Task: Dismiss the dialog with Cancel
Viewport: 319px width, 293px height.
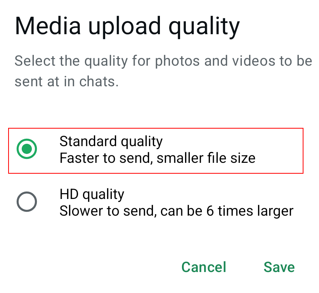Action: point(204,267)
